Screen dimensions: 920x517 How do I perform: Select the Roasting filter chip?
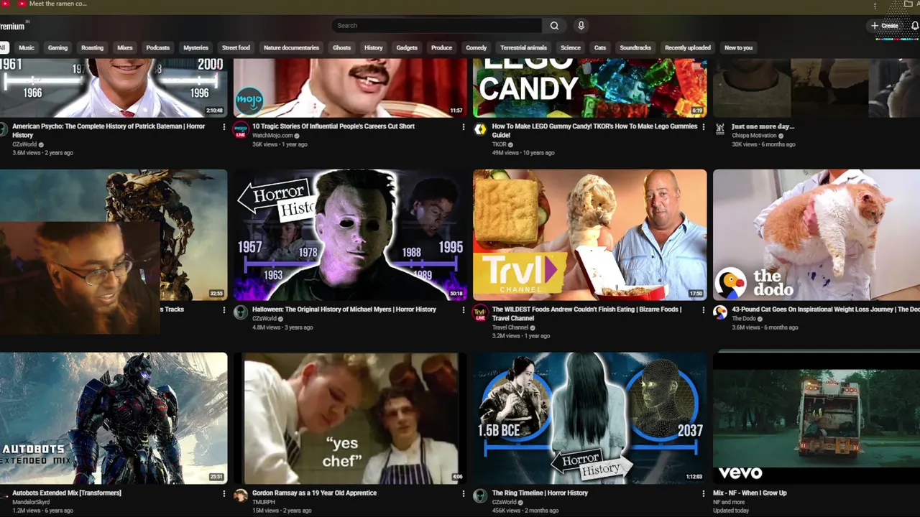tap(92, 47)
